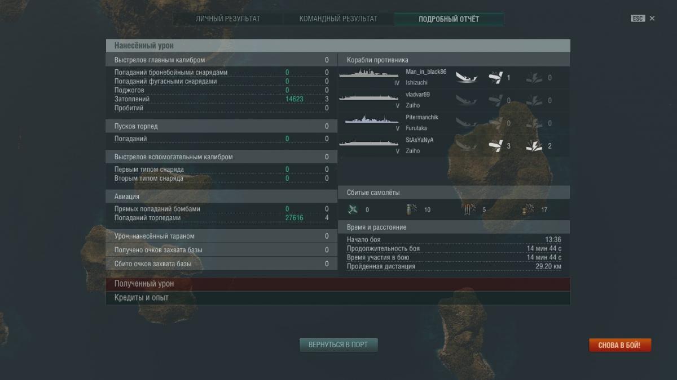Click the dimmed sunk-ship icon for Pitermanchik
Image resolution: width=677 pixels, height=380 pixels.
[467, 123]
